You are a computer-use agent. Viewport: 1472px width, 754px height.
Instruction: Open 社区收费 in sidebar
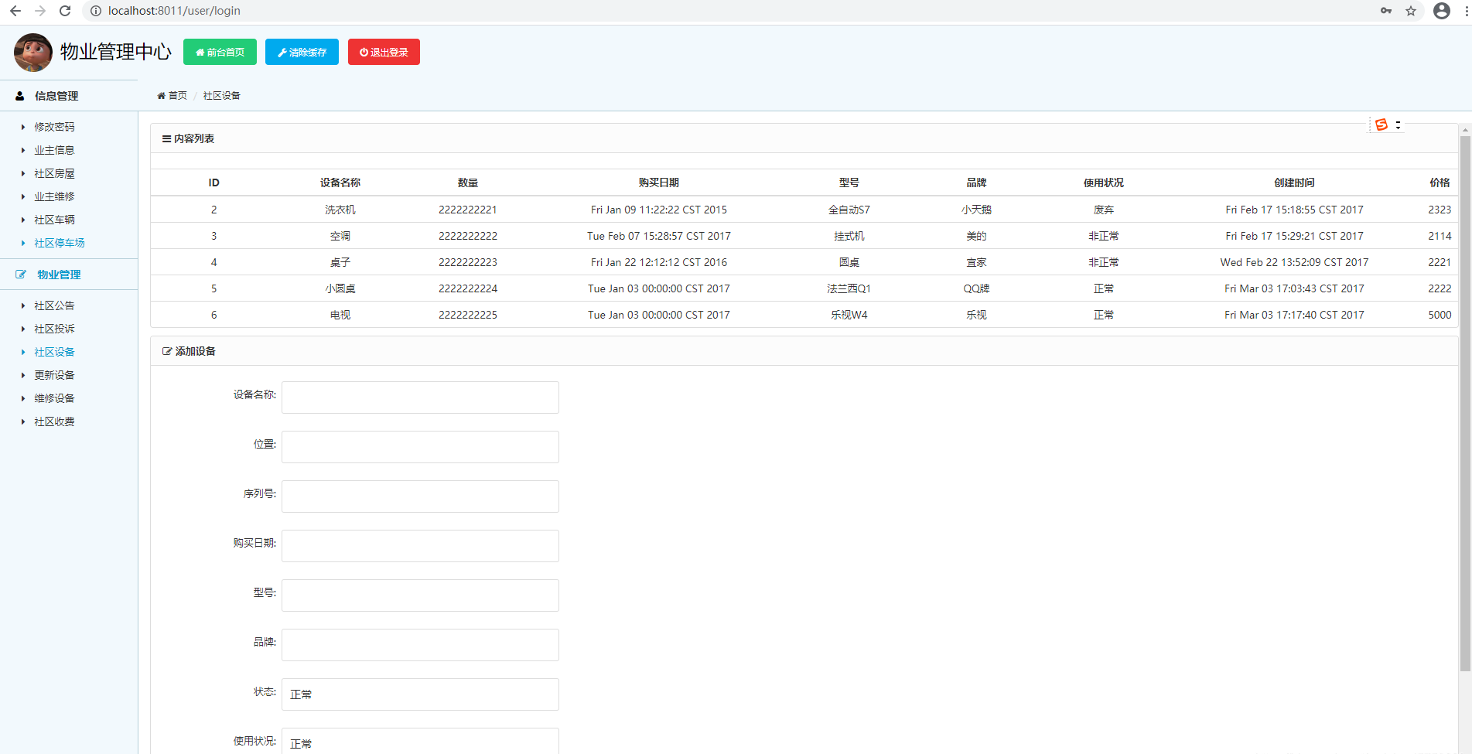point(54,421)
